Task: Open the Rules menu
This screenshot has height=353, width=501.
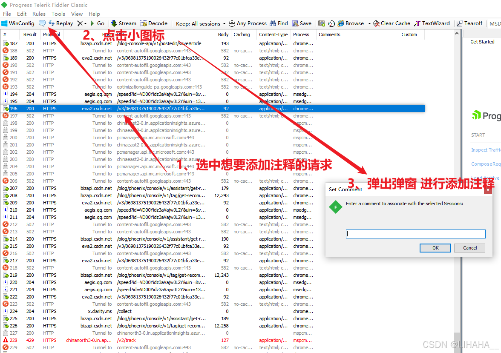Action: (x=39, y=14)
